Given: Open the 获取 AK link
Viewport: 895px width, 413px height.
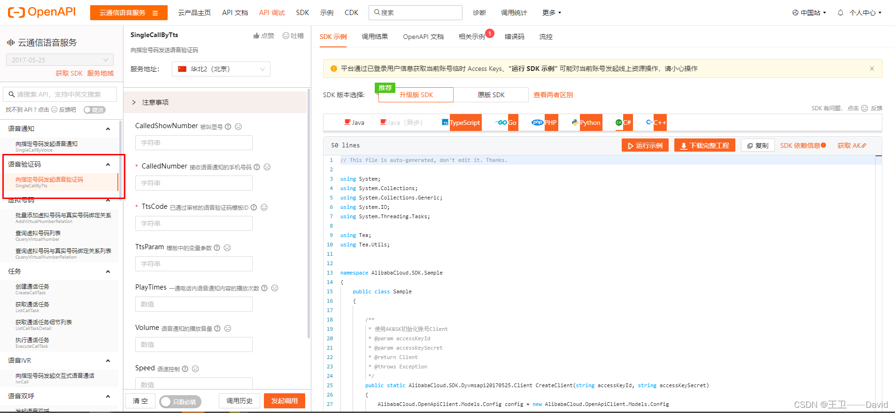Looking at the screenshot, I should (x=852, y=145).
